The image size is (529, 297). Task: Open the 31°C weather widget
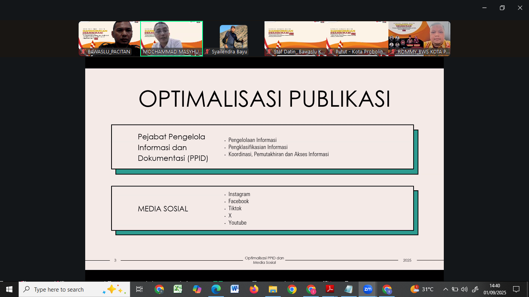tap(422, 289)
